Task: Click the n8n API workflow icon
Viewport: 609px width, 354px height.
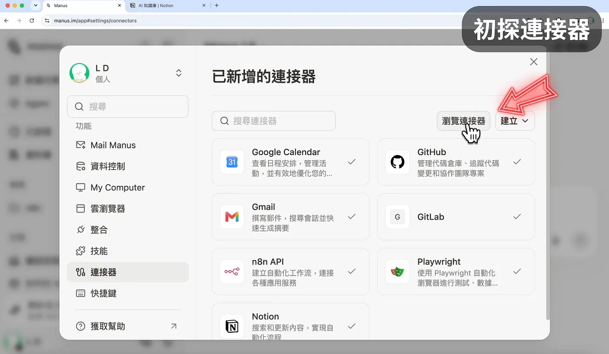Action: (232, 272)
